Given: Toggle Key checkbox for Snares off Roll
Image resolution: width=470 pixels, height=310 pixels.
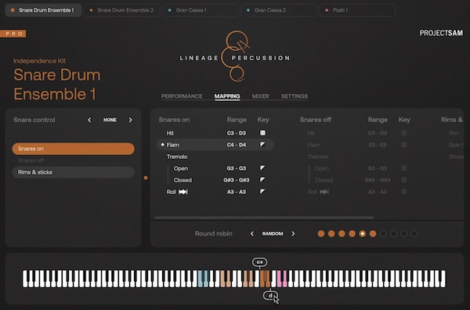Looking at the screenshot, I should point(403,191).
